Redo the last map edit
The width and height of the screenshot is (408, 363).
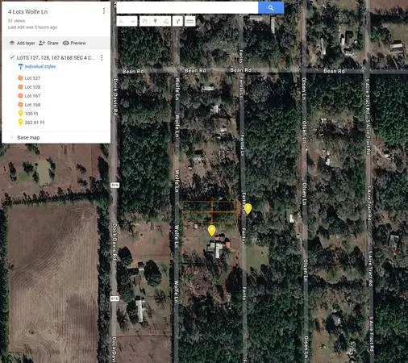(x=132, y=21)
